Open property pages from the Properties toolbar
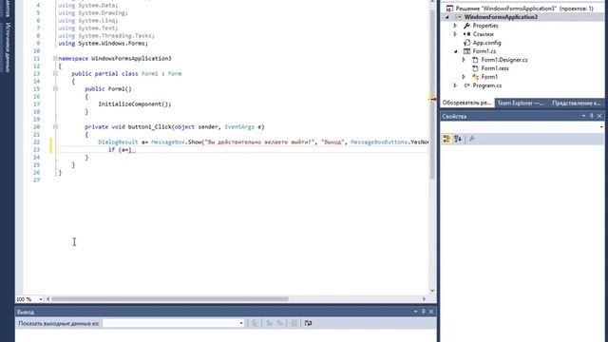Screen dimensions: 608x342 472,139
